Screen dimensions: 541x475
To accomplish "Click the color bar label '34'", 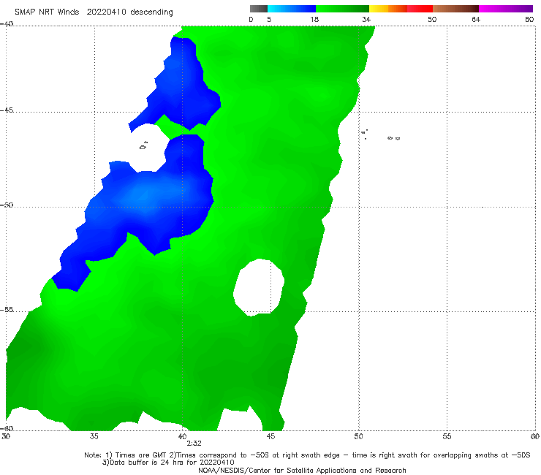I will pos(366,19).
